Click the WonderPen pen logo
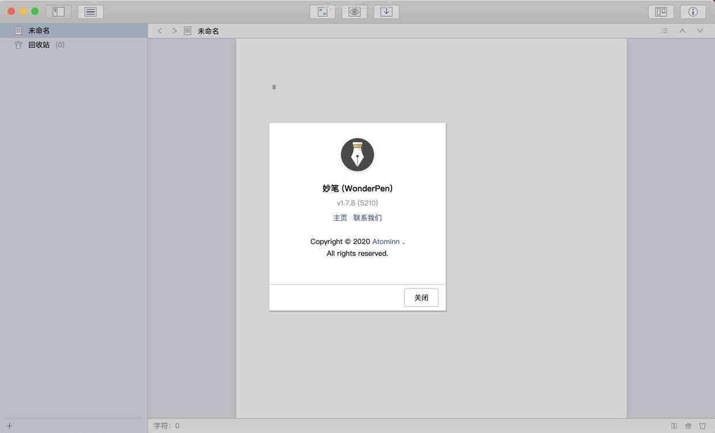Image resolution: width=715 pixels, height=433 pixels. [x=357, y=155]
